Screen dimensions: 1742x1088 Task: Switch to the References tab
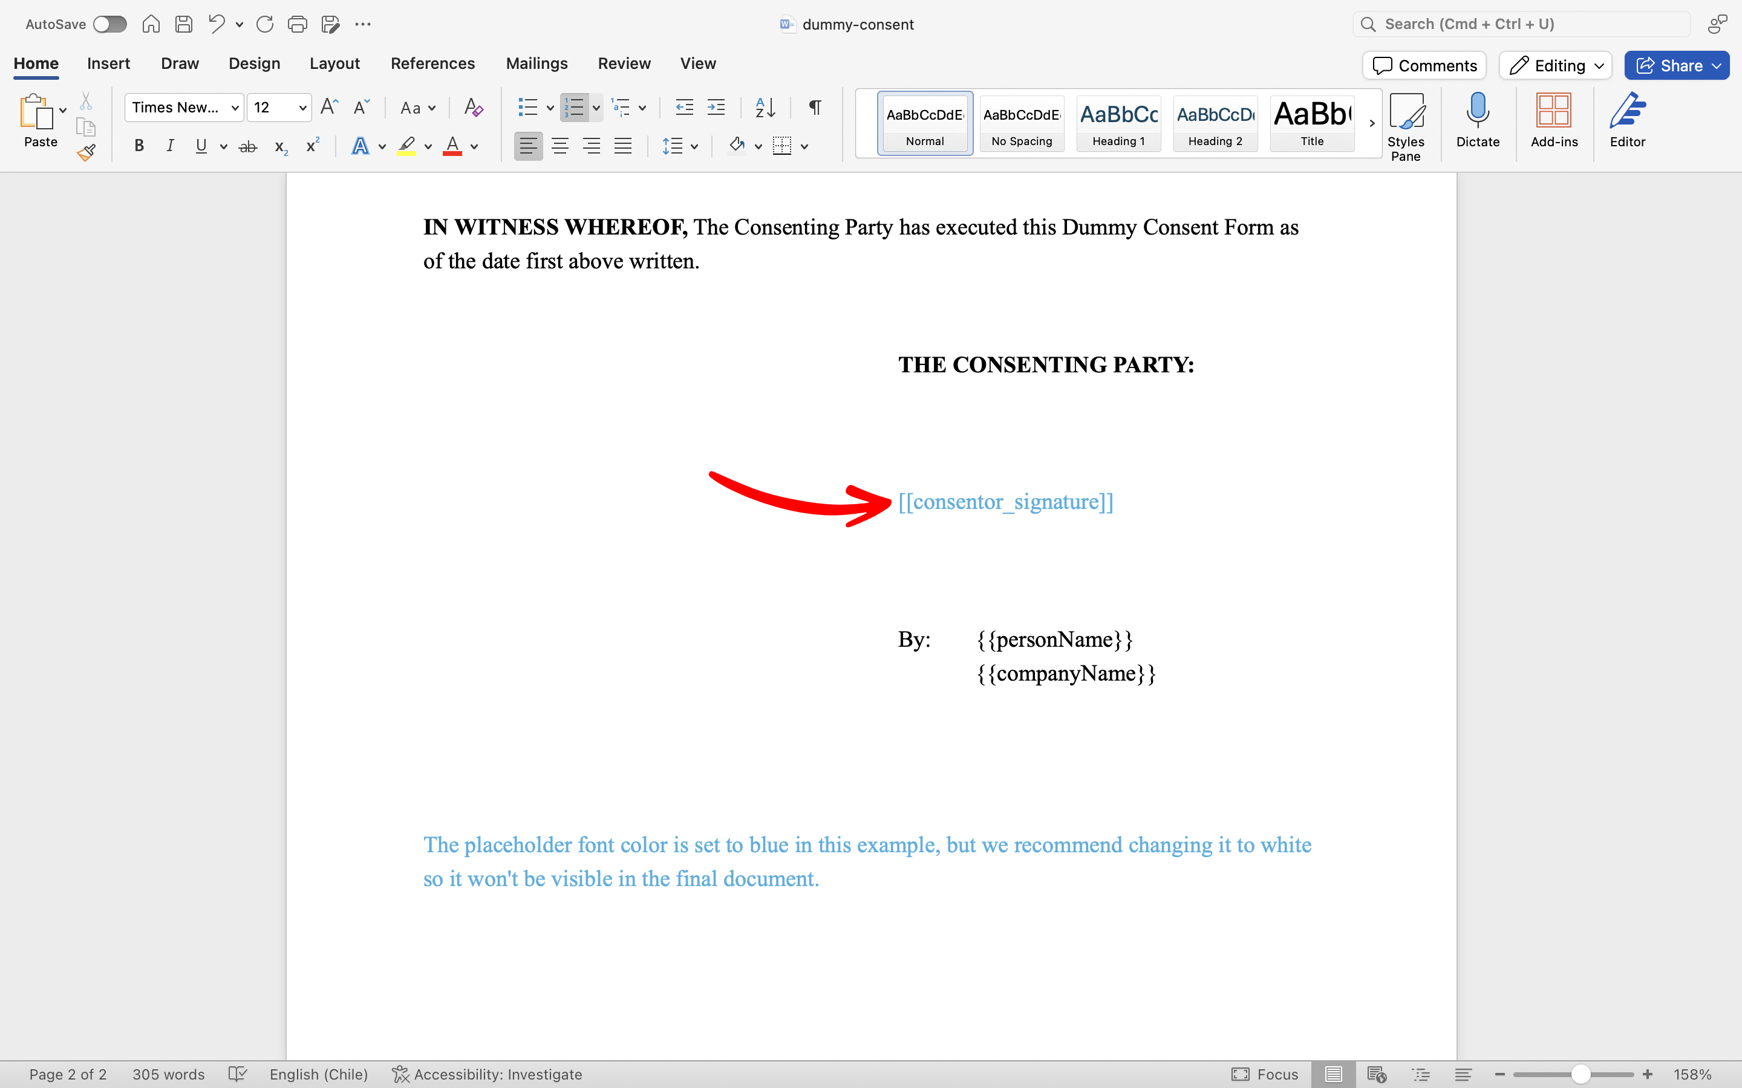432,63
